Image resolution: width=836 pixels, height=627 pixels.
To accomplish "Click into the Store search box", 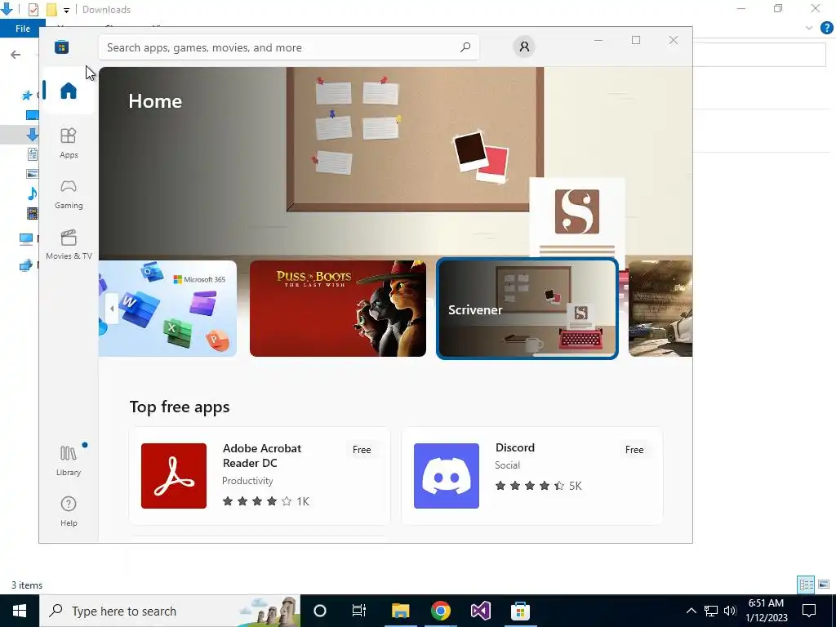I will coord(288,47).
